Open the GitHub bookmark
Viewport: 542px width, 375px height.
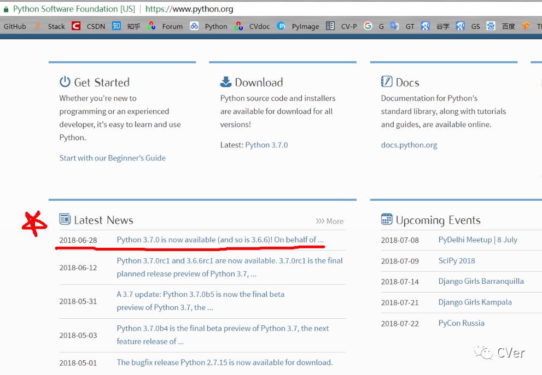click(x=15, y=26)
